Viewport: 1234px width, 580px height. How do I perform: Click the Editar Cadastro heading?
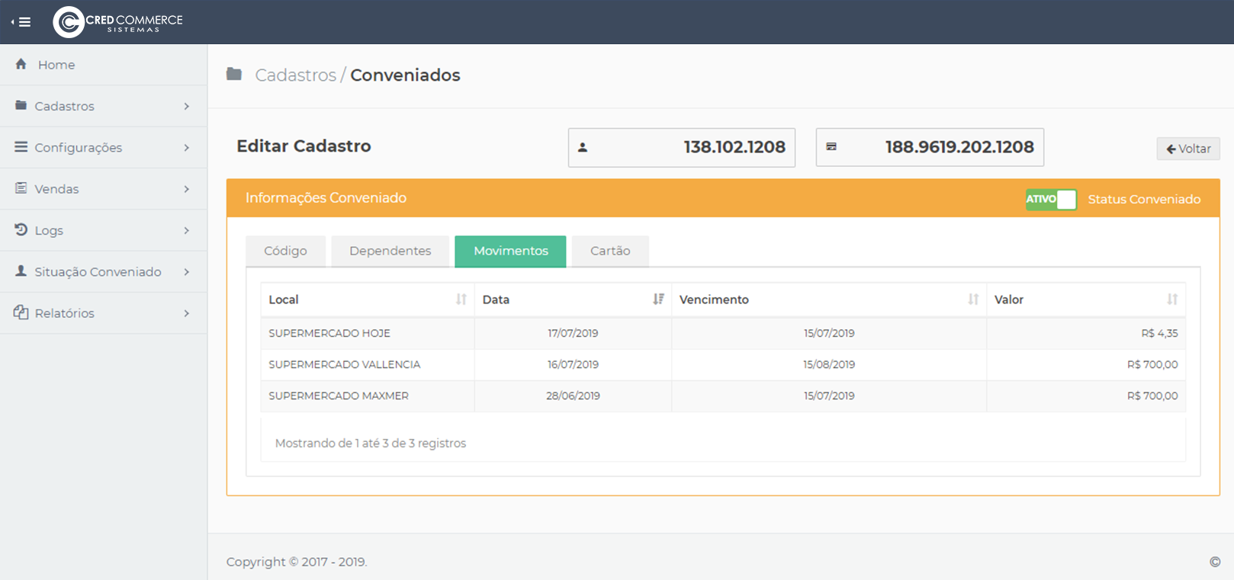point(304,146)
